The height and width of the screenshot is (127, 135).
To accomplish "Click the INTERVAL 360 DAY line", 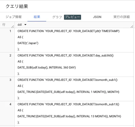I will pos(47,68).
